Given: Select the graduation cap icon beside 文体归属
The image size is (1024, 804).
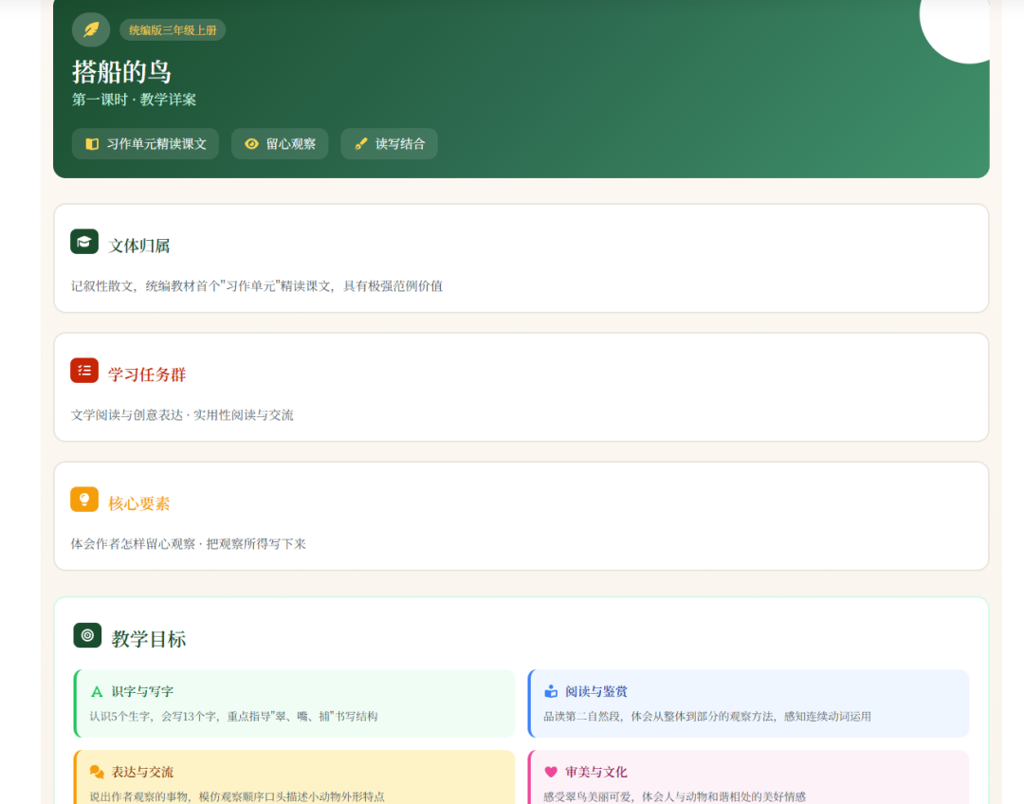Looking at the screenshot, I should 84,241.
